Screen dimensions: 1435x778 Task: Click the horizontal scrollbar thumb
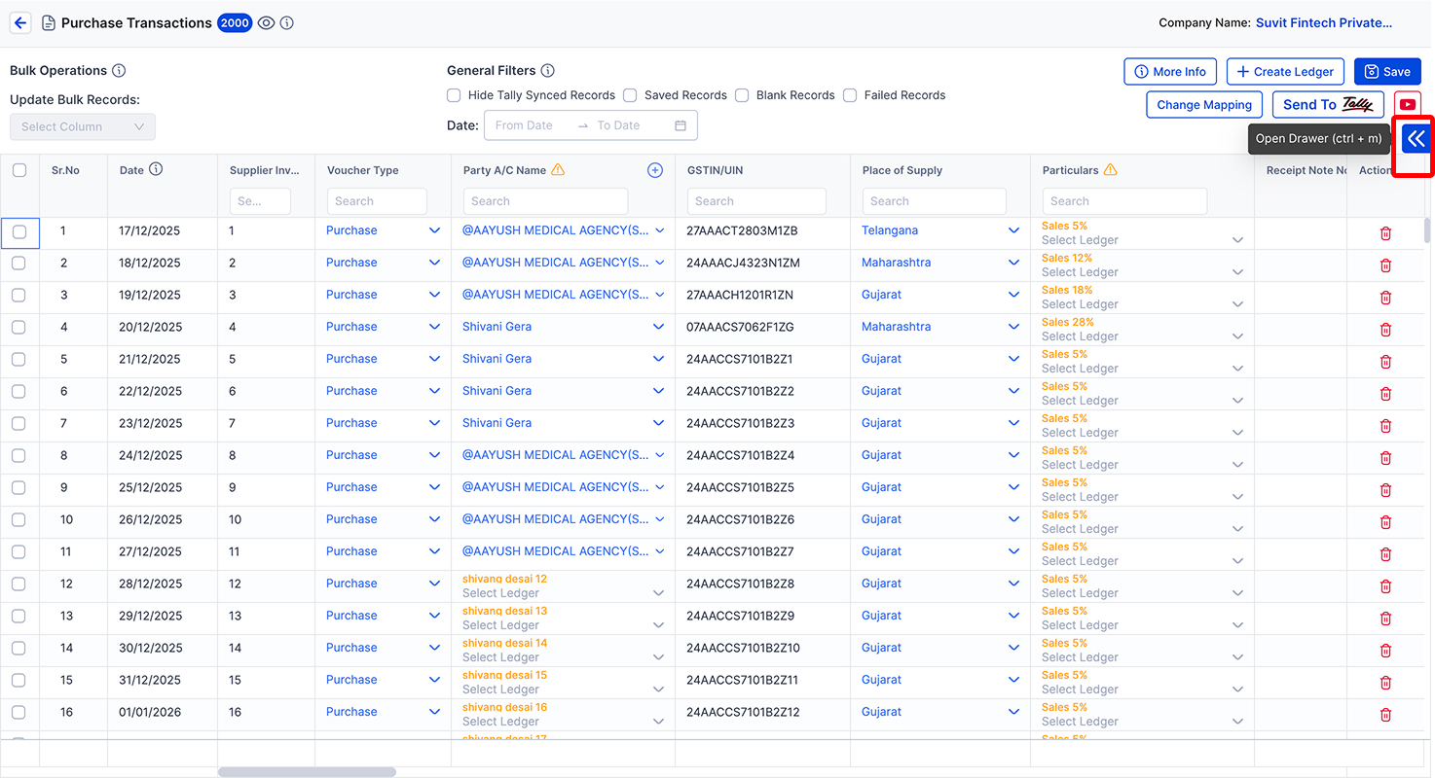pos(307,772)
